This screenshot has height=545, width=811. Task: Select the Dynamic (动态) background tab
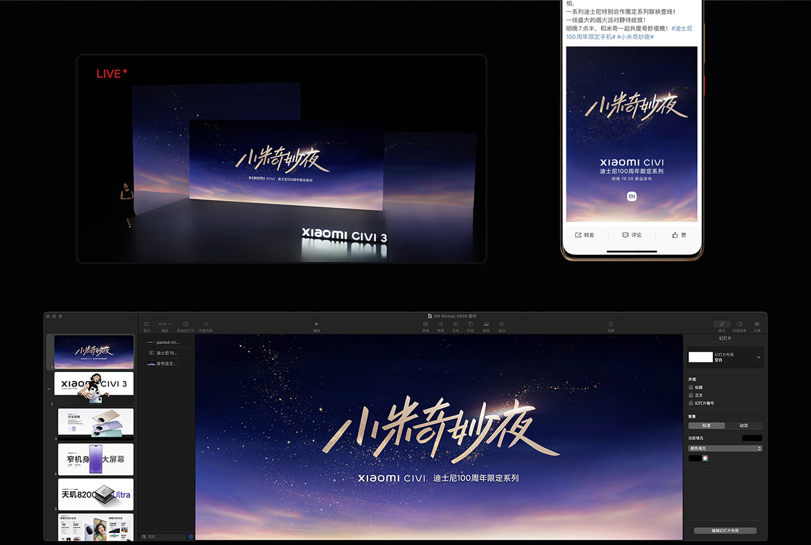(744, 426)
